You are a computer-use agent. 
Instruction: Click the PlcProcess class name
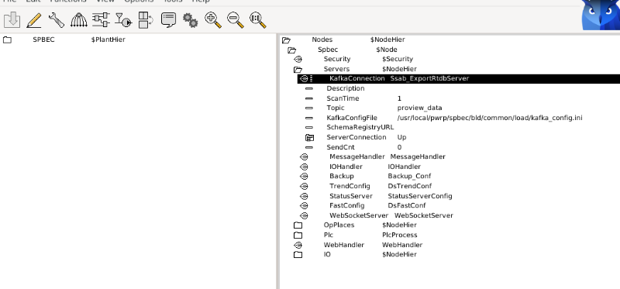point(399,236)
